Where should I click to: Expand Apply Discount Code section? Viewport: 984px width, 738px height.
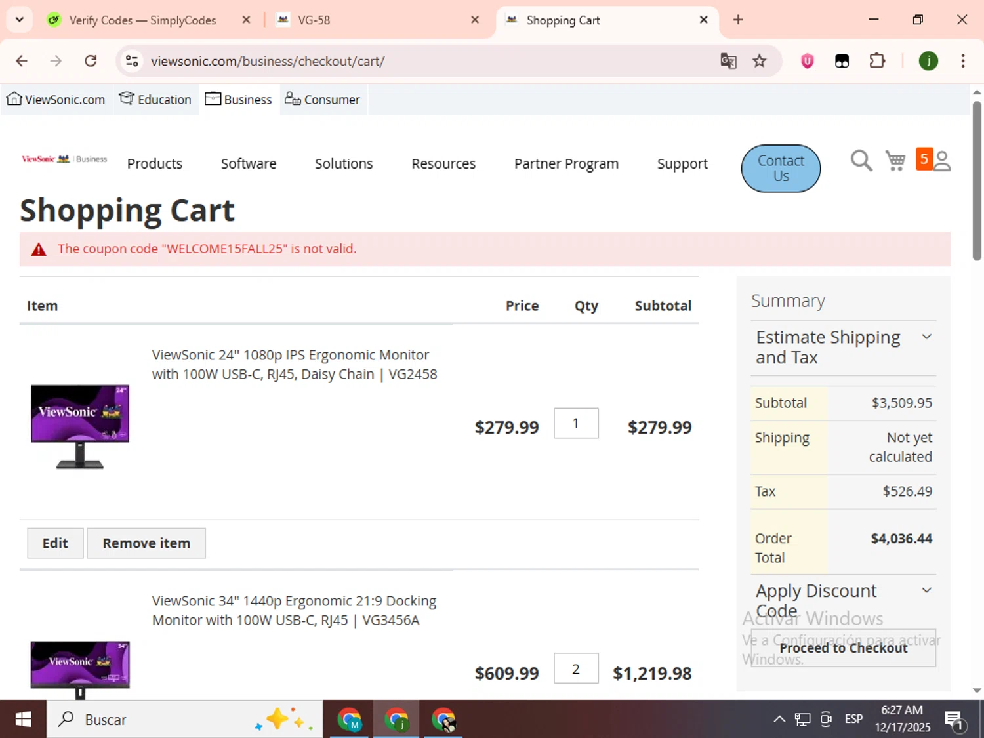[x=843, y=600]
